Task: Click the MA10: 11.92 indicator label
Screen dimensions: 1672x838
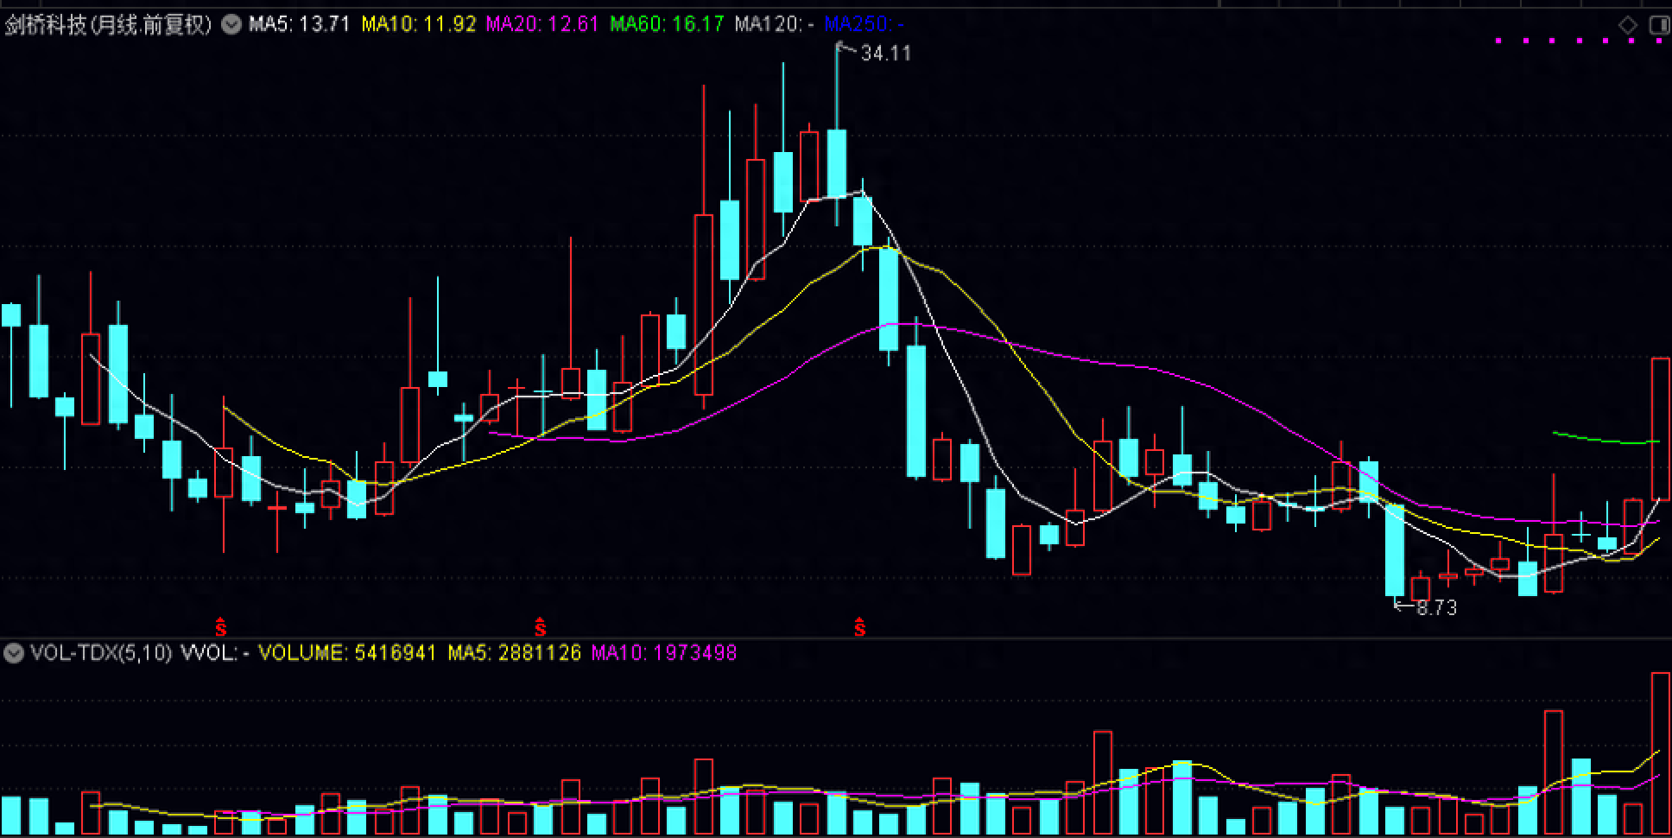Action: pos(419,24)
